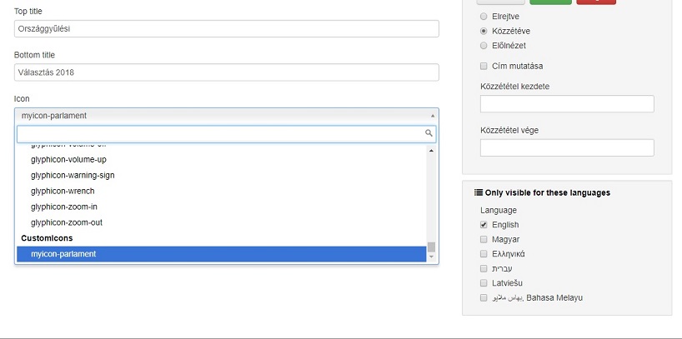Click the dropdown list scroll-up arrow

click(432, 151)
